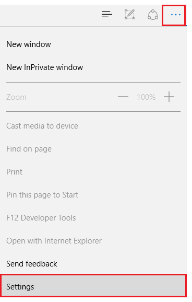Click the Share icon in toolbar
Image resolution: width=192 pixels, height=302 pixels.
point(153,15)
